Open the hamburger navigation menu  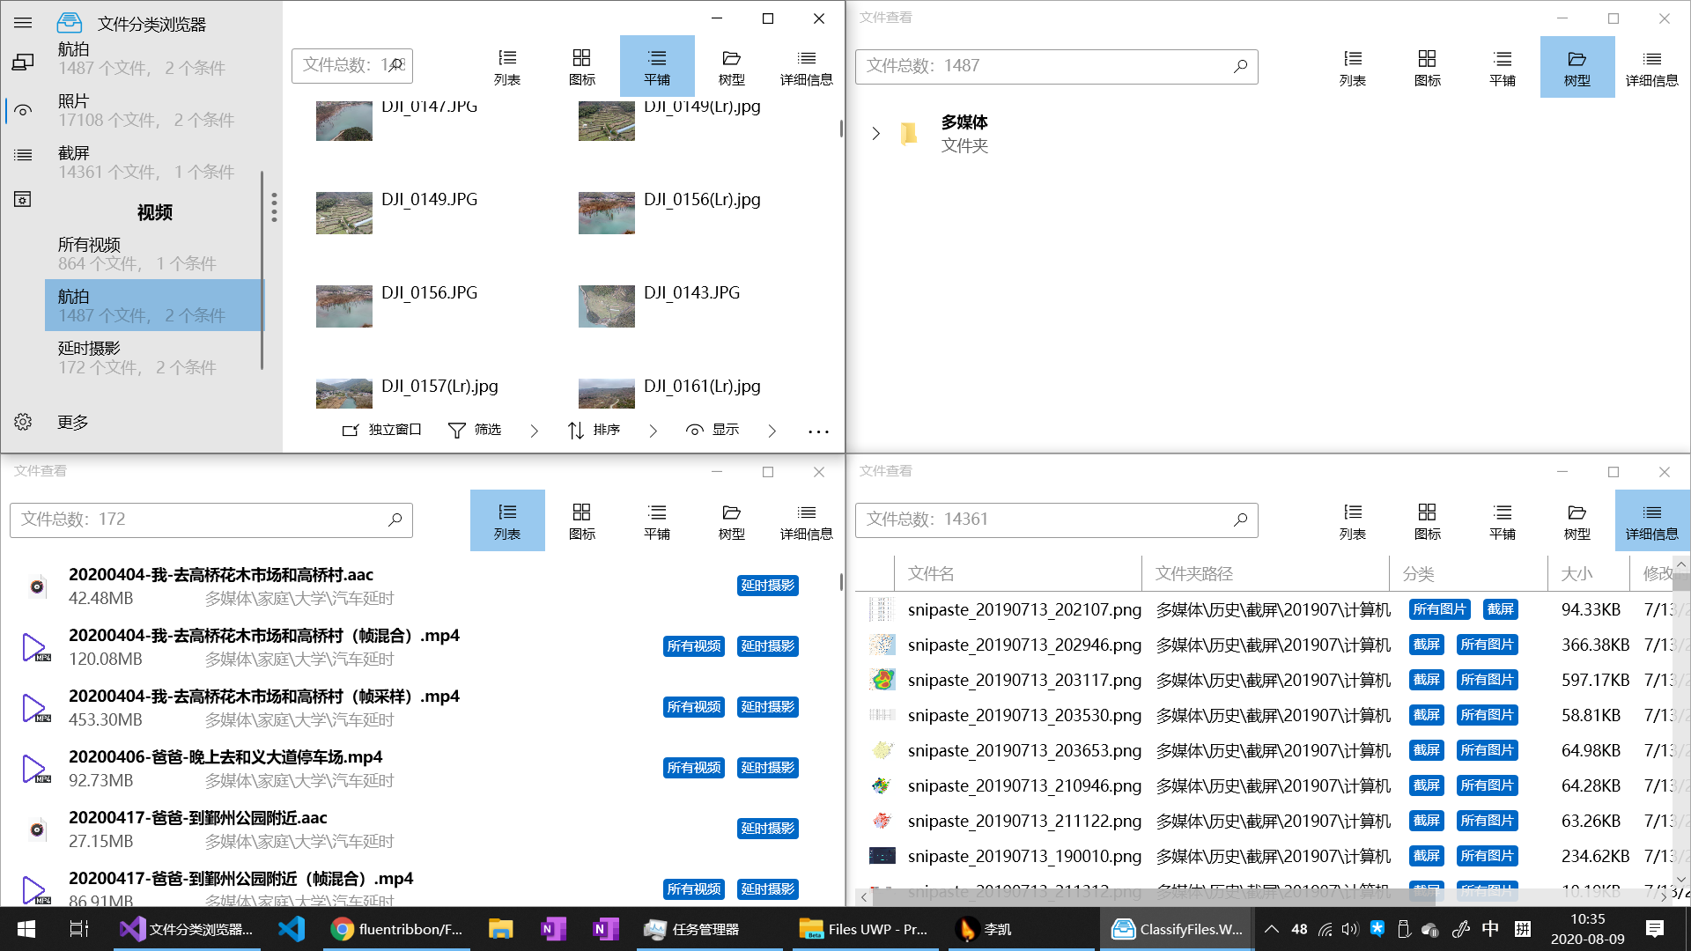pos(23,23)
